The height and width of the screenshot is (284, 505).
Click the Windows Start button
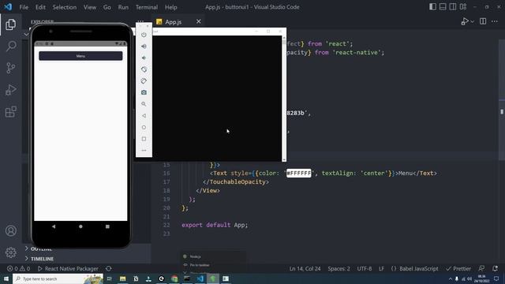(6, 278)
